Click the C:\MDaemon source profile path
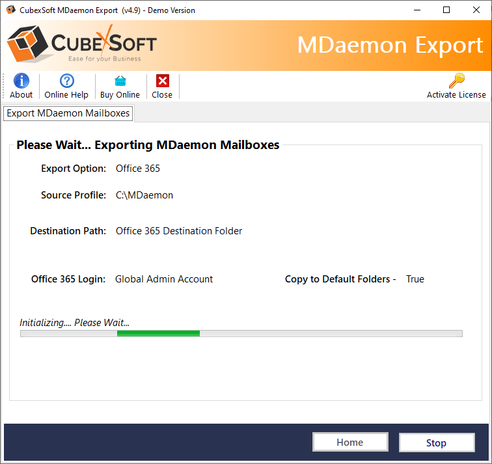Screen dimensions: 492x464 tap(144, 195)
